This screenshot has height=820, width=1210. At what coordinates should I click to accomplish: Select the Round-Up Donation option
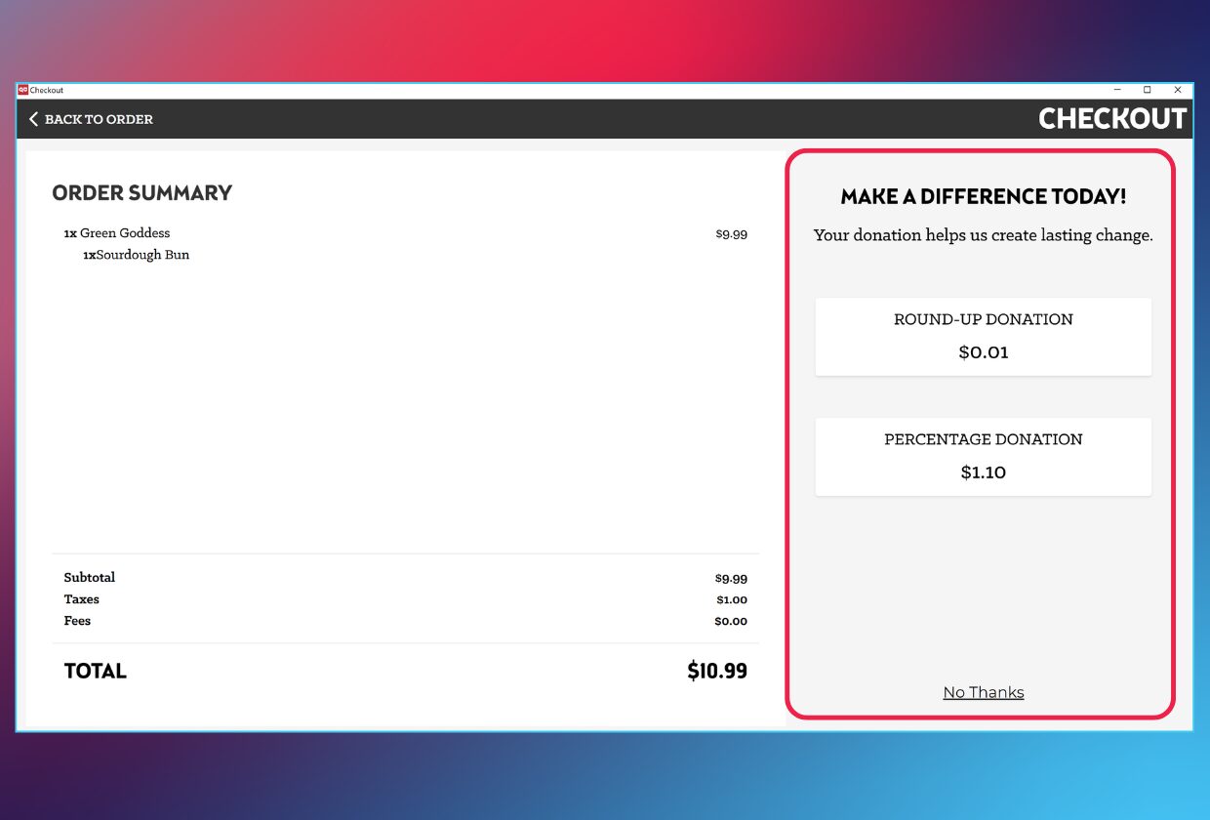click(984, 337)
